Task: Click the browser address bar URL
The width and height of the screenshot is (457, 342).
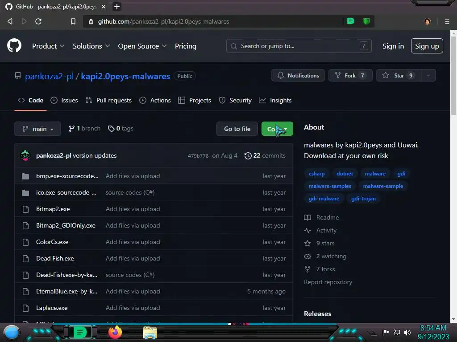Action: click(163, 21)
